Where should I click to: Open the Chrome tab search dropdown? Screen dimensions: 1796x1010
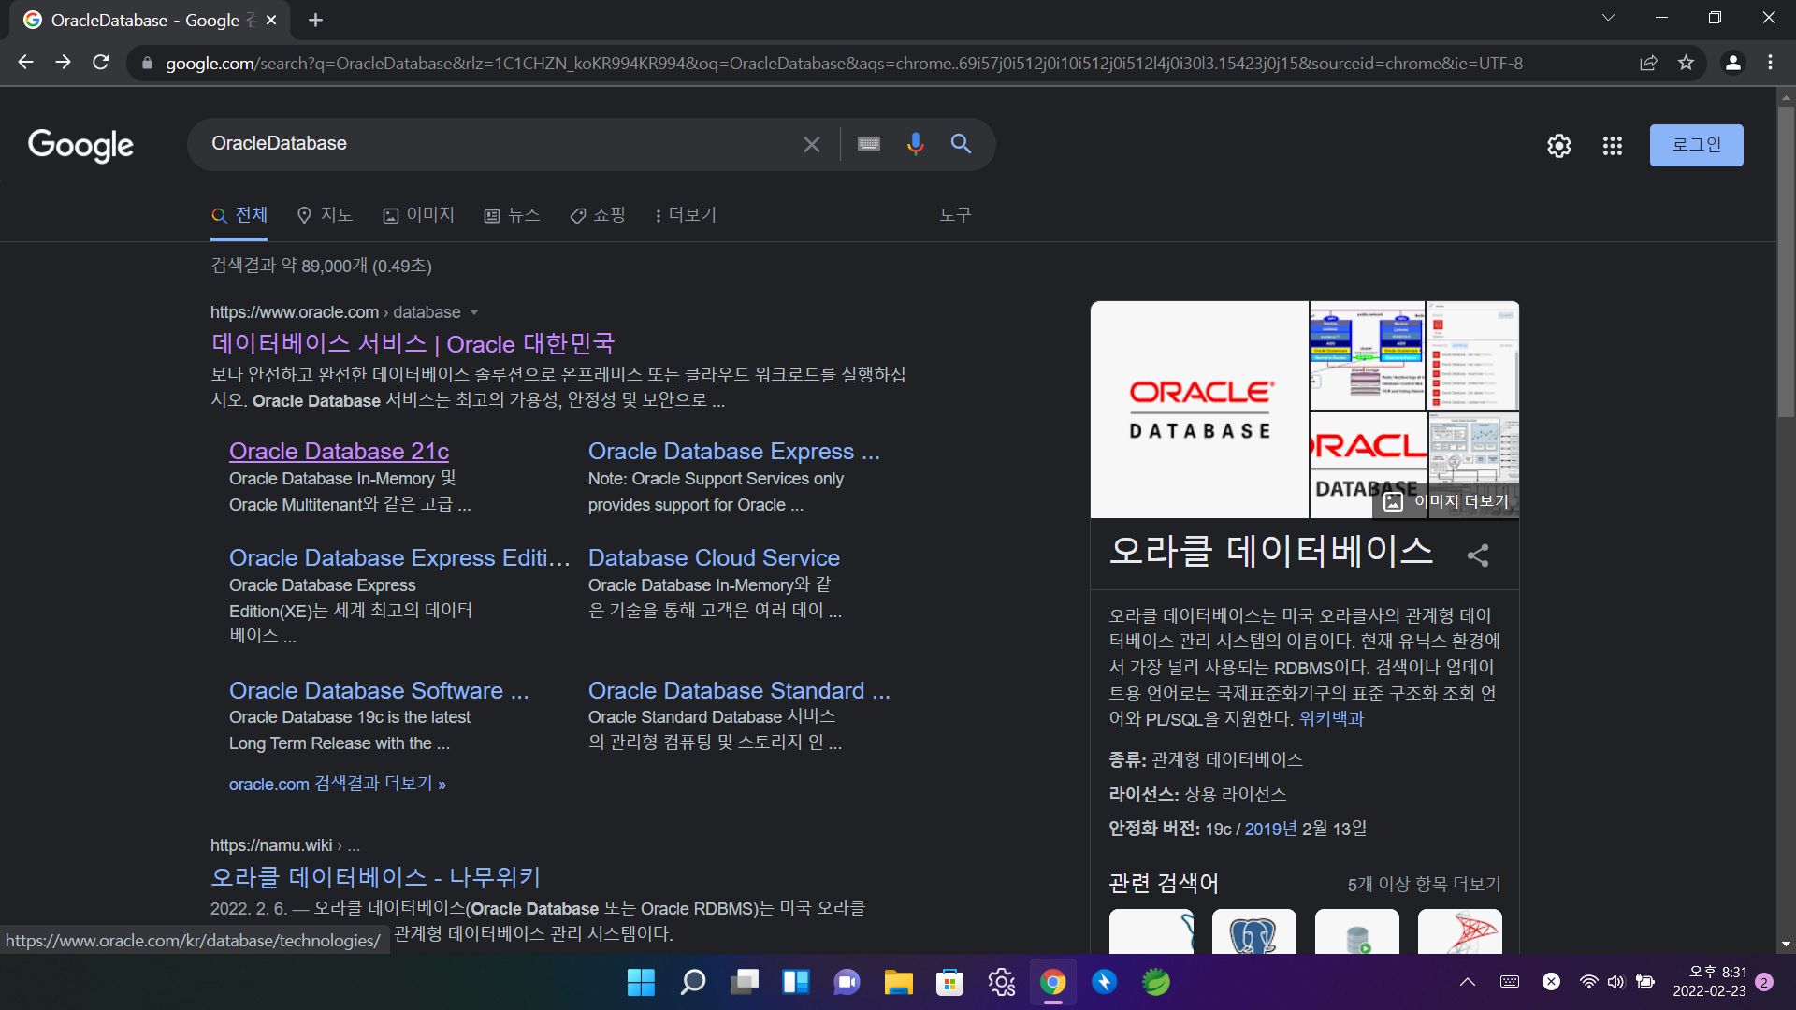click(x=1608, y=18)
